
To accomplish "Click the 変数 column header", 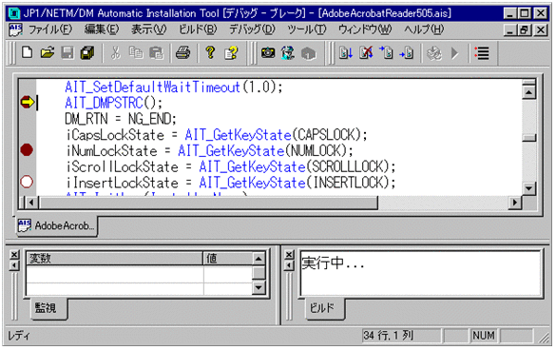I will tap(115, 259).
